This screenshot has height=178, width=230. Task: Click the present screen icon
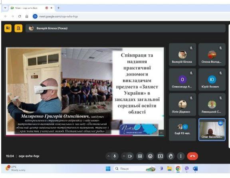click(x=161, y=156)
